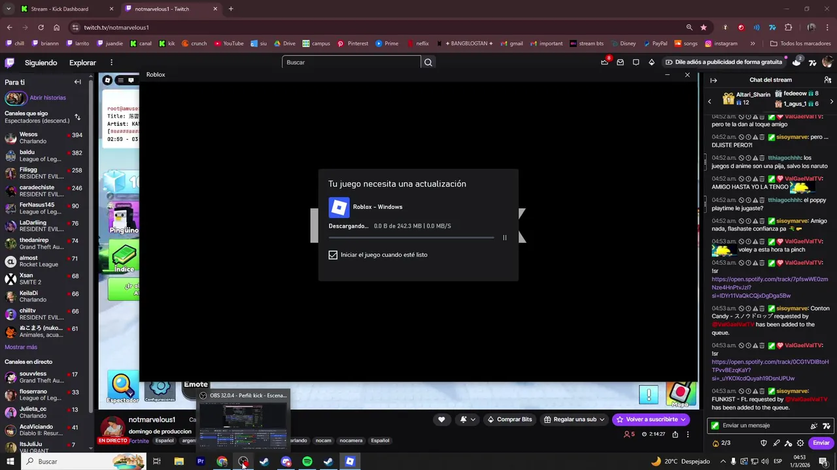Viewport: 837px width, 470px height.
Task: Show previous gift leaderboard entries arrow
Action: pyautogui.click(x=709, y=101)
